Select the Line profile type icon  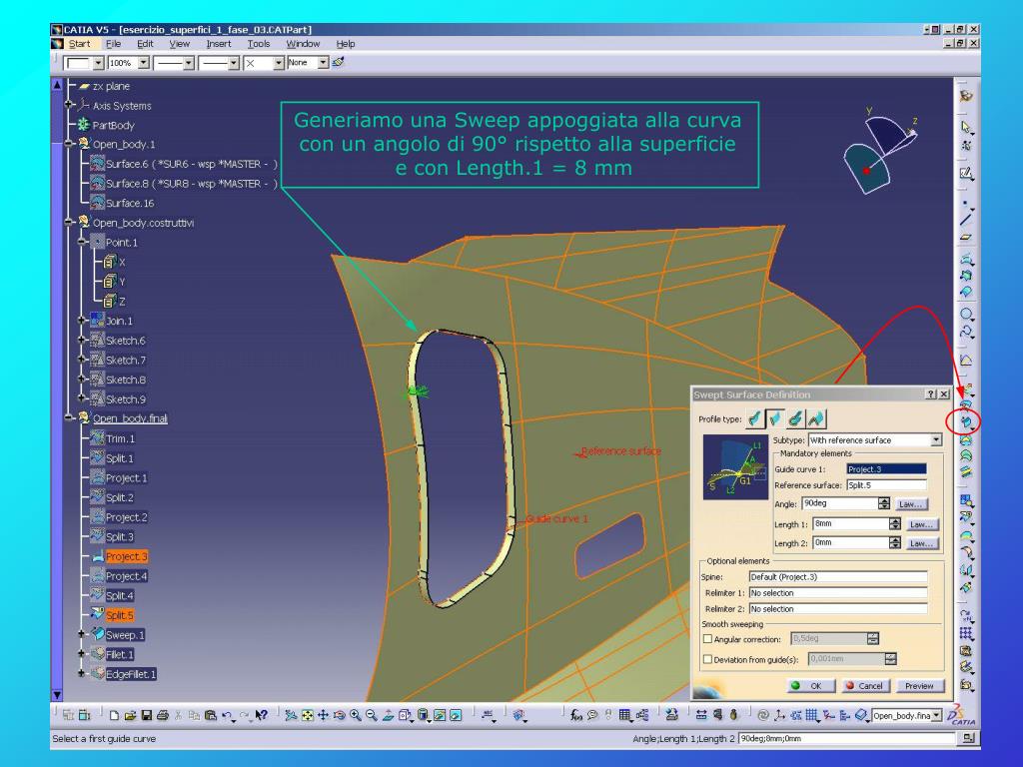point(775,418)
